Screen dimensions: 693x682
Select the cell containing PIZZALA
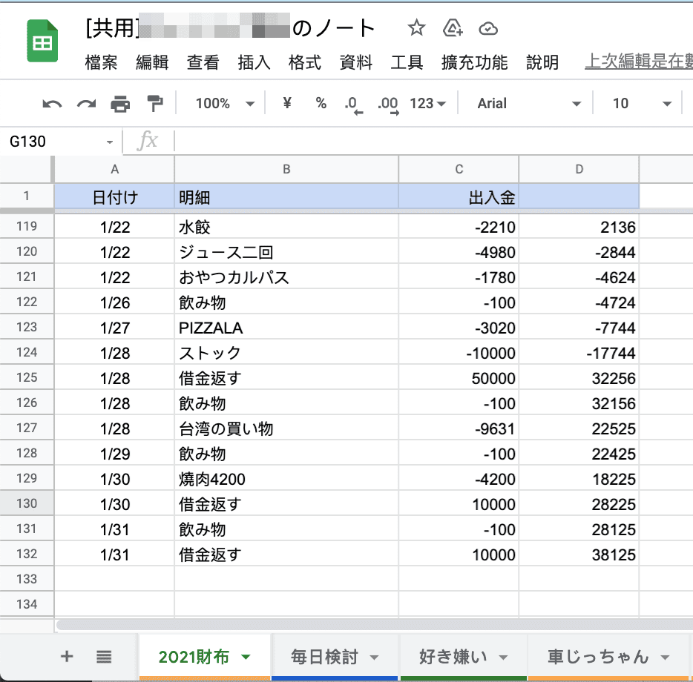coord(286,328)
